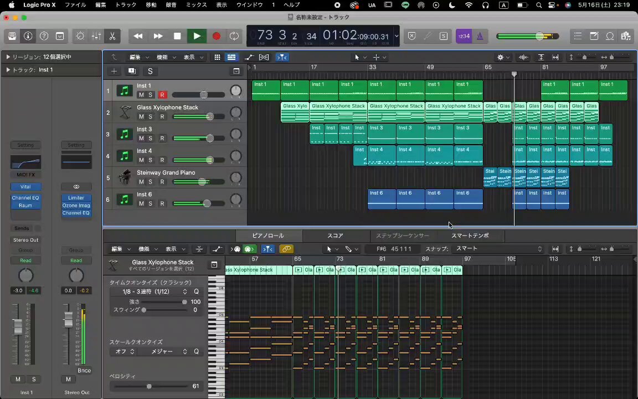638x399 pixels.
Task: Toggle the metronome button
Action: tap(480, 36)
